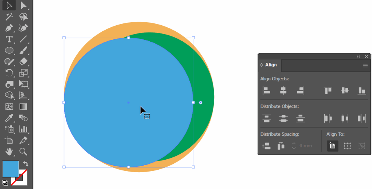
Task: Select the Curvature tool
Action: pyautogui.click(x=23, y=28)
